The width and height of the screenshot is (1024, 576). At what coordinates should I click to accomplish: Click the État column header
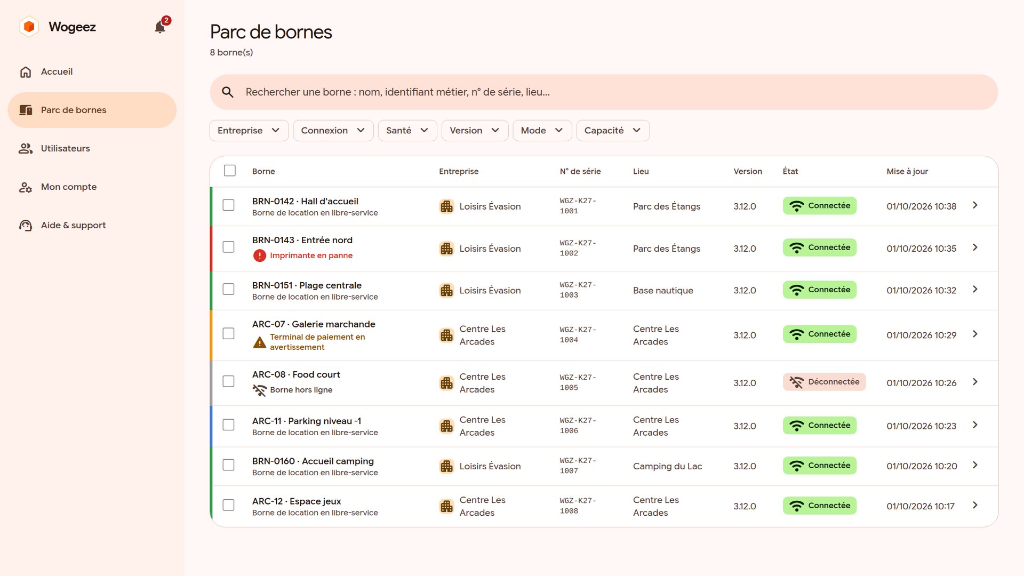pyautogui.click(x=790, y=171)
